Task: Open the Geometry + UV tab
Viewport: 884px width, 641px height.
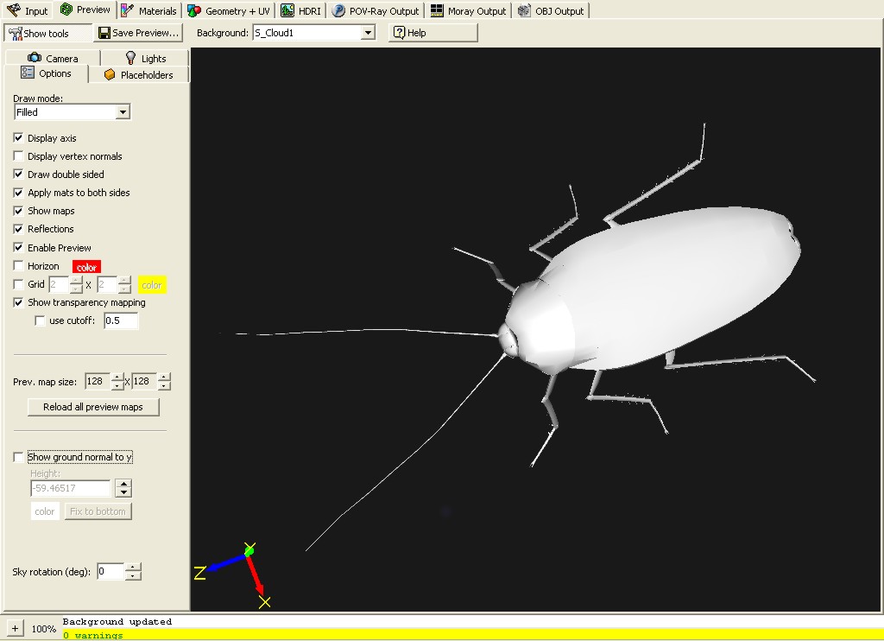Action: click(x=229, y=11)
